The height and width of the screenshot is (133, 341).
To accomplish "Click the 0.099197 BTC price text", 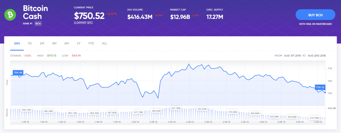I will 84,23.
